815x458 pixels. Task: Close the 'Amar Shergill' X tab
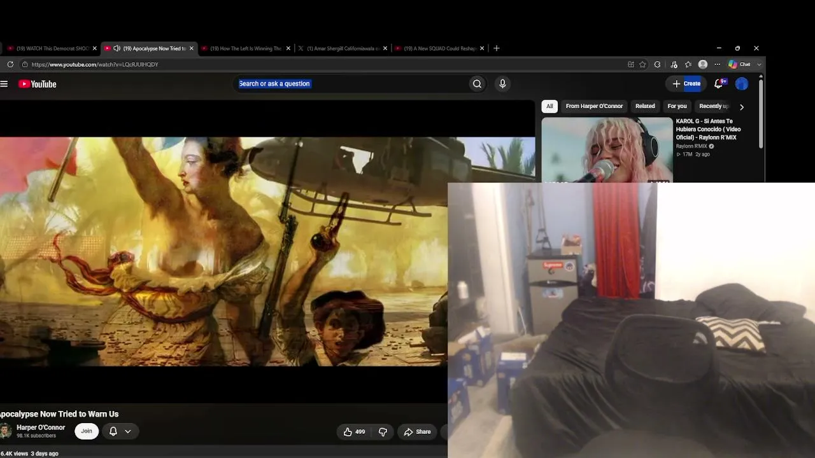pos(385,48)
